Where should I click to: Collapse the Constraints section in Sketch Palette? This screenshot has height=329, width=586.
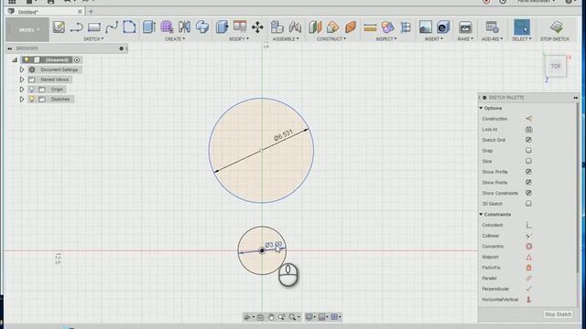(x=482, y=215)
